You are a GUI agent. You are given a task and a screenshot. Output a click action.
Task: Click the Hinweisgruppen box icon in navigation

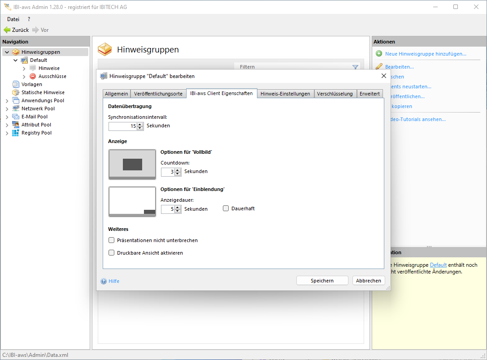[x=16, y=52]
